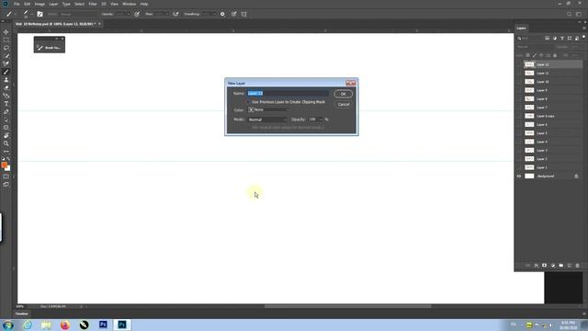
Task: Open the Mode dropdown showing Normal
Action: pyautogui.click(x=267, y=120)
